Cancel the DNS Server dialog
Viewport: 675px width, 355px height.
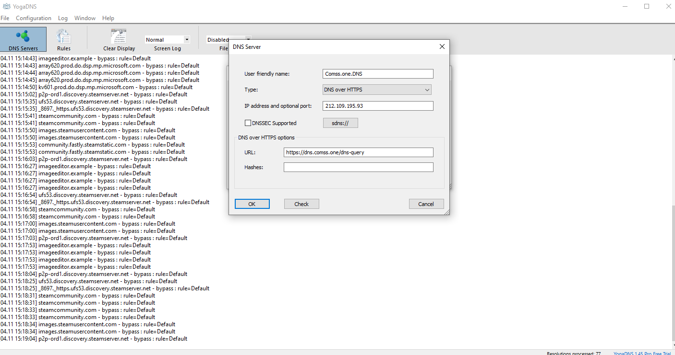pyautogui.click(x=426, y=204)
